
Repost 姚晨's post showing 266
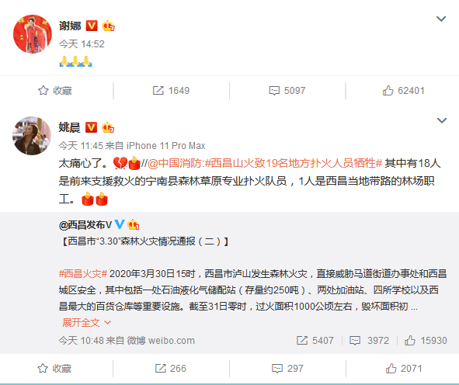click(x=171, y=369)
